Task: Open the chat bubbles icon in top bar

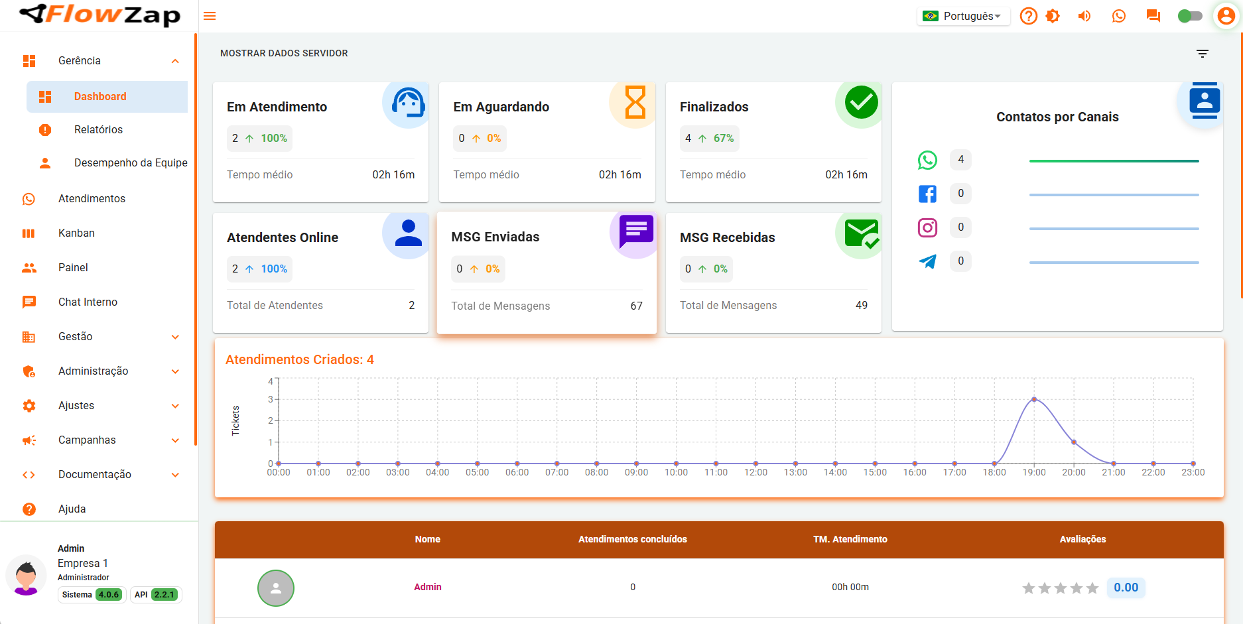Action: click(1153, 16)
